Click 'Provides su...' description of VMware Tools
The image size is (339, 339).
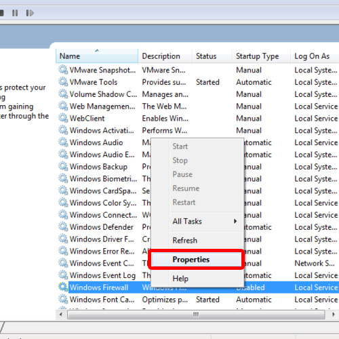pos(164,82)
